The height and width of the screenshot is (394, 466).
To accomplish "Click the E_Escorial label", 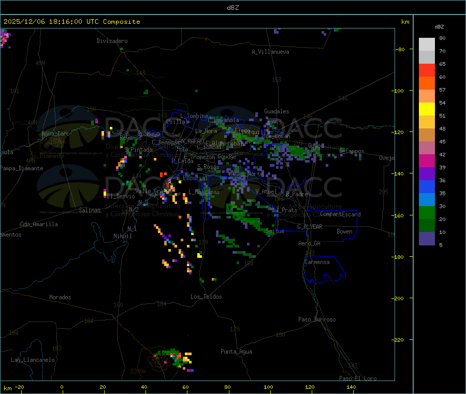I will coord(192,178).
